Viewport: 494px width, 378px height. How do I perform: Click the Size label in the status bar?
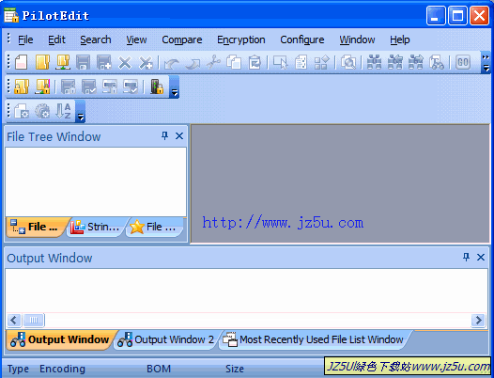235,369
